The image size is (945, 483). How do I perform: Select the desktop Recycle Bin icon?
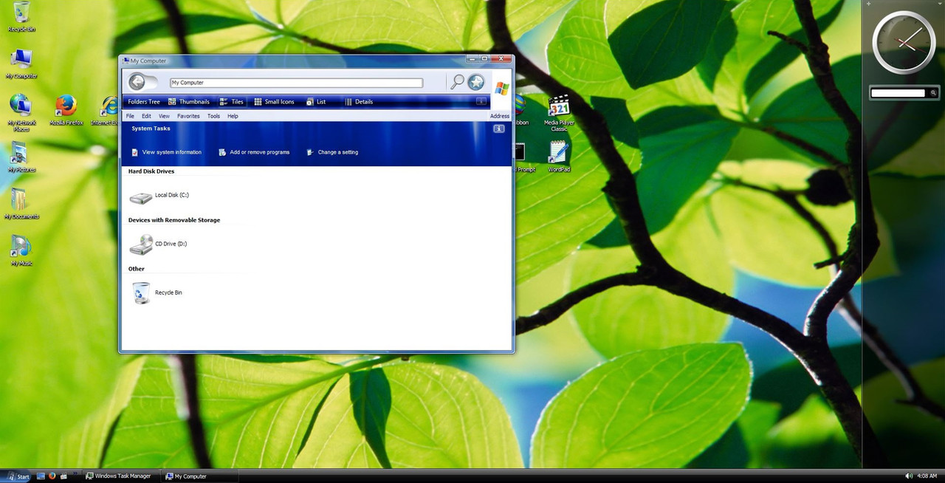(21, 17)
